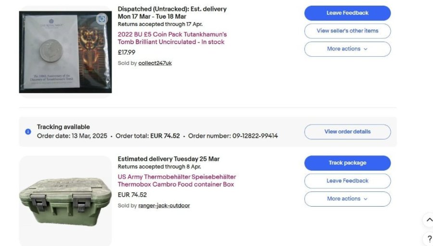Click the green Thermobox container thumbnail
This screenshot has width=433, height=246.
pyautogui.click(x=65, y=200)
